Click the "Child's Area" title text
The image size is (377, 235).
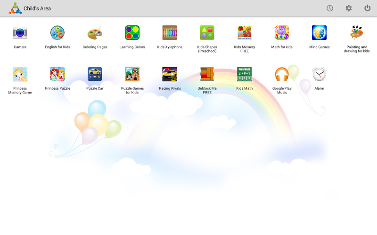pos(37,8)
